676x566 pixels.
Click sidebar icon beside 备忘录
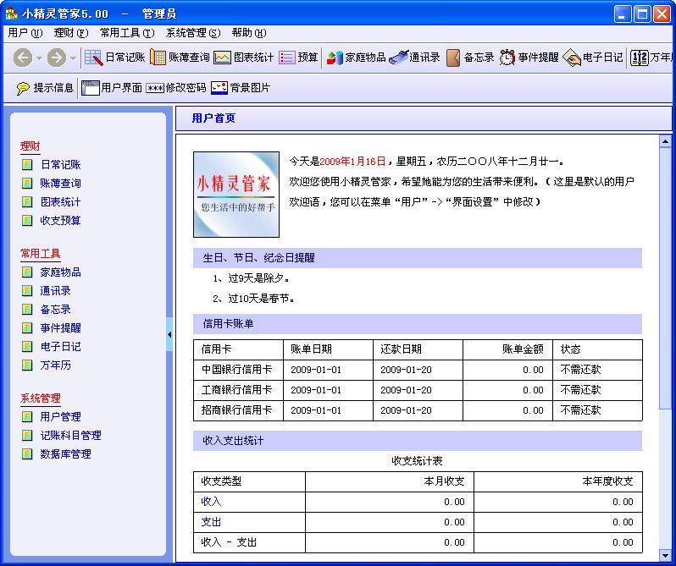click(x=27, y=309)
